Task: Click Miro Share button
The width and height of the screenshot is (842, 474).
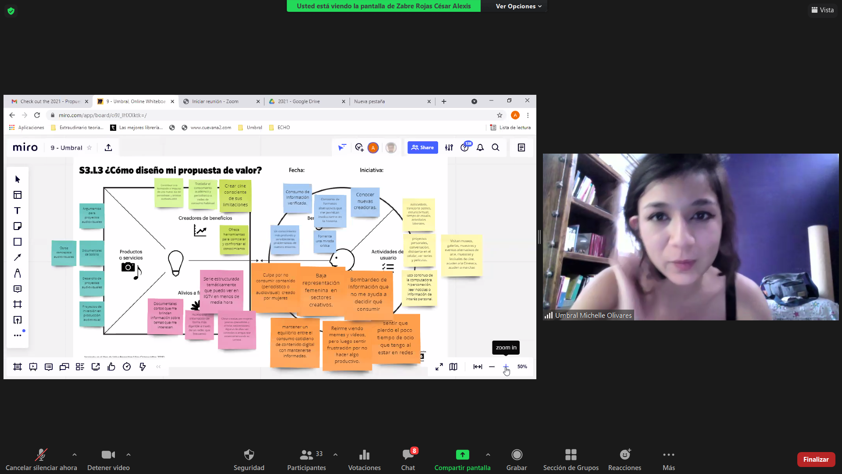Action: coord(423,147)
